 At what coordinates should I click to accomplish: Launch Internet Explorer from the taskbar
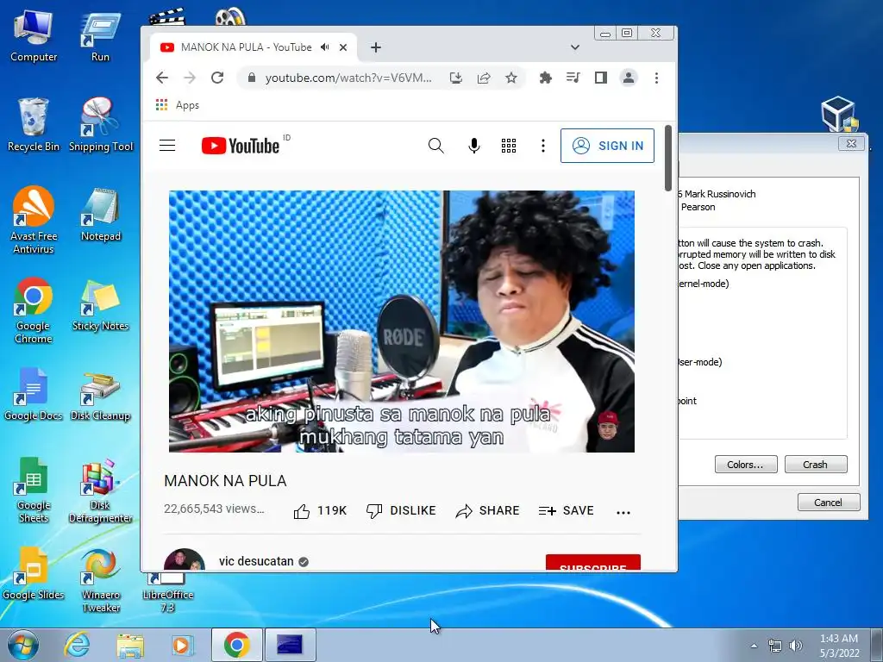point(77,645)
